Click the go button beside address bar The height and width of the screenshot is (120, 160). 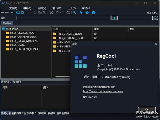click(114, 18)
